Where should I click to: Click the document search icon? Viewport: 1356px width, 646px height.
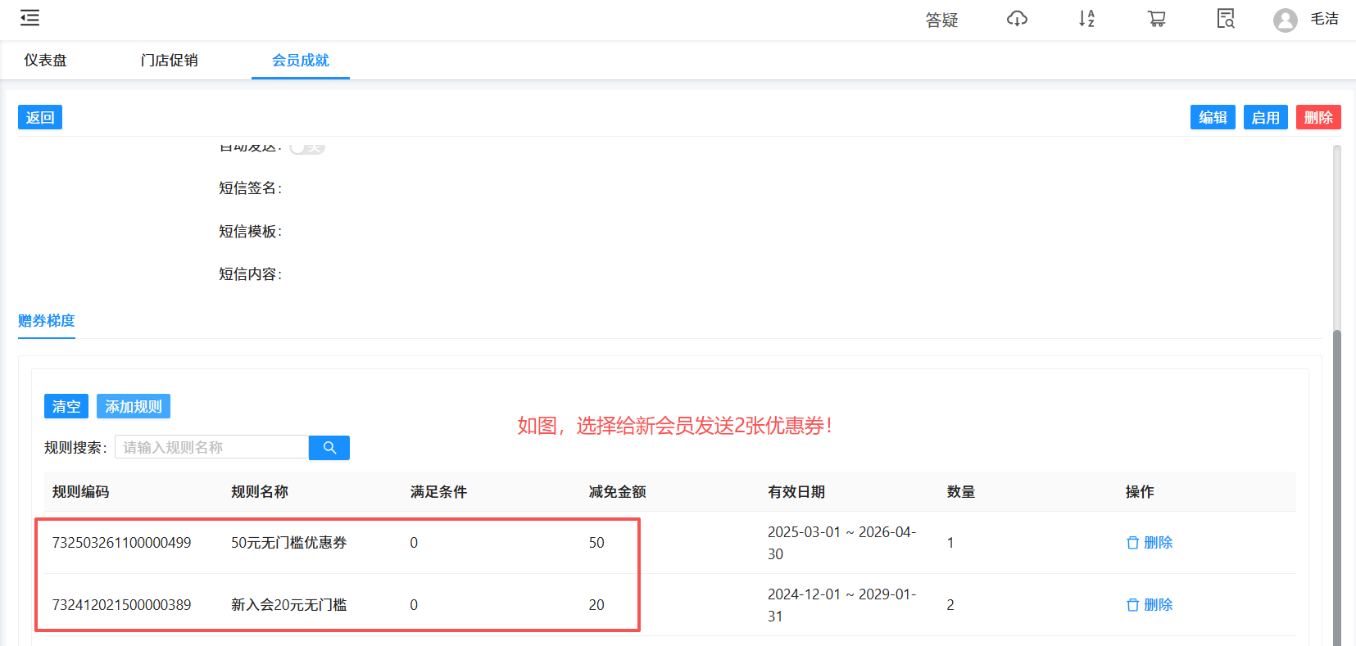(1226, 19)
